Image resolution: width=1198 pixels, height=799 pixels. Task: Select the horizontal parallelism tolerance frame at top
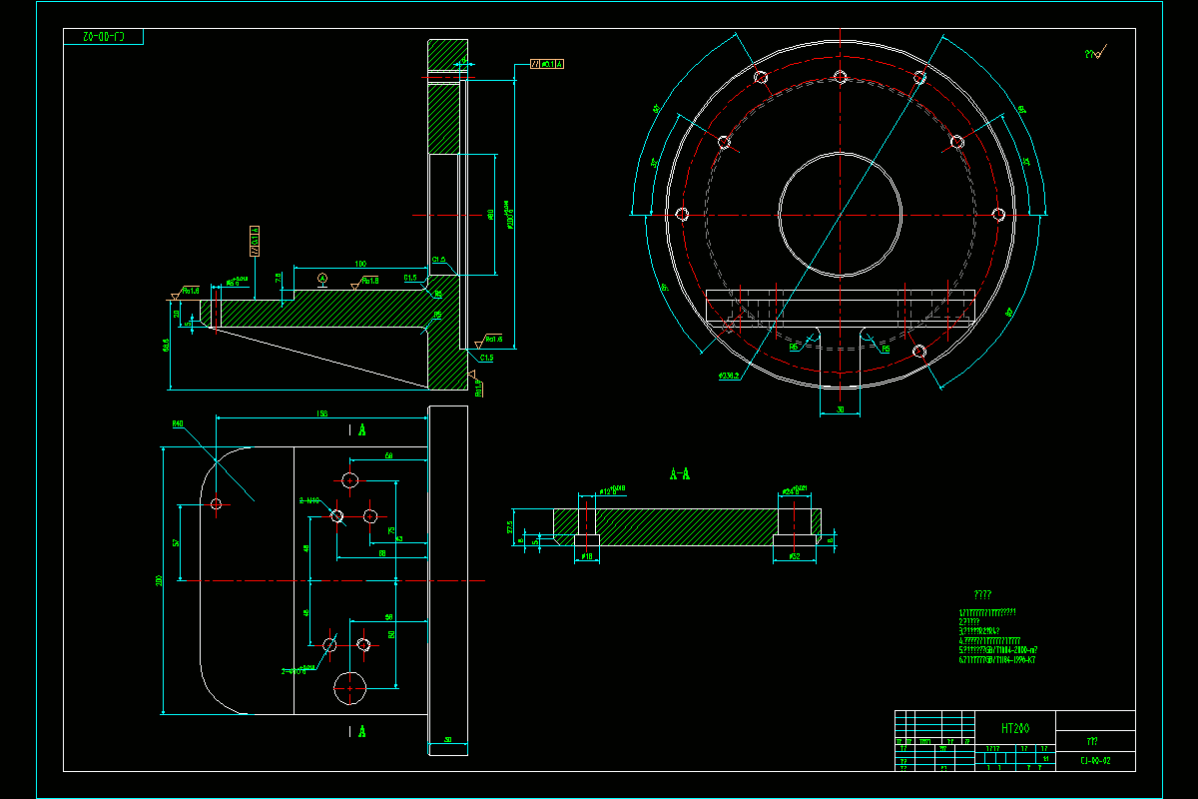click(546, 64)
